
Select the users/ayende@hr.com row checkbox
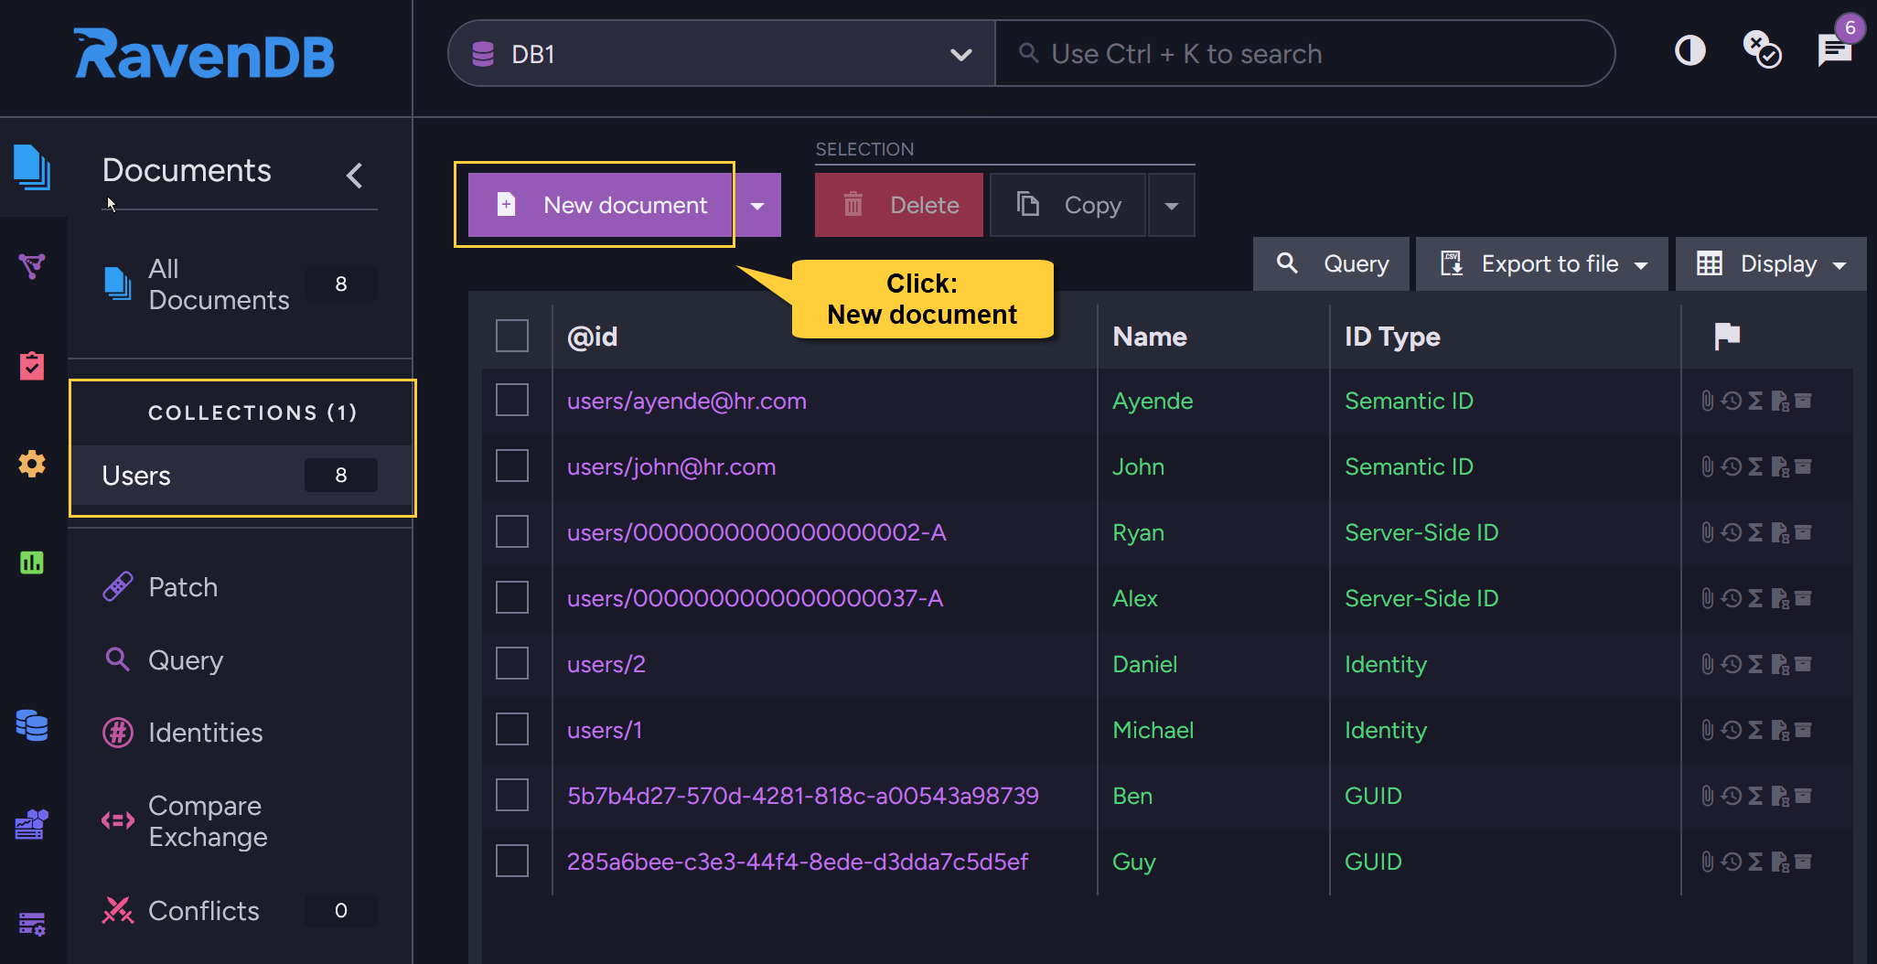(512, 400)
